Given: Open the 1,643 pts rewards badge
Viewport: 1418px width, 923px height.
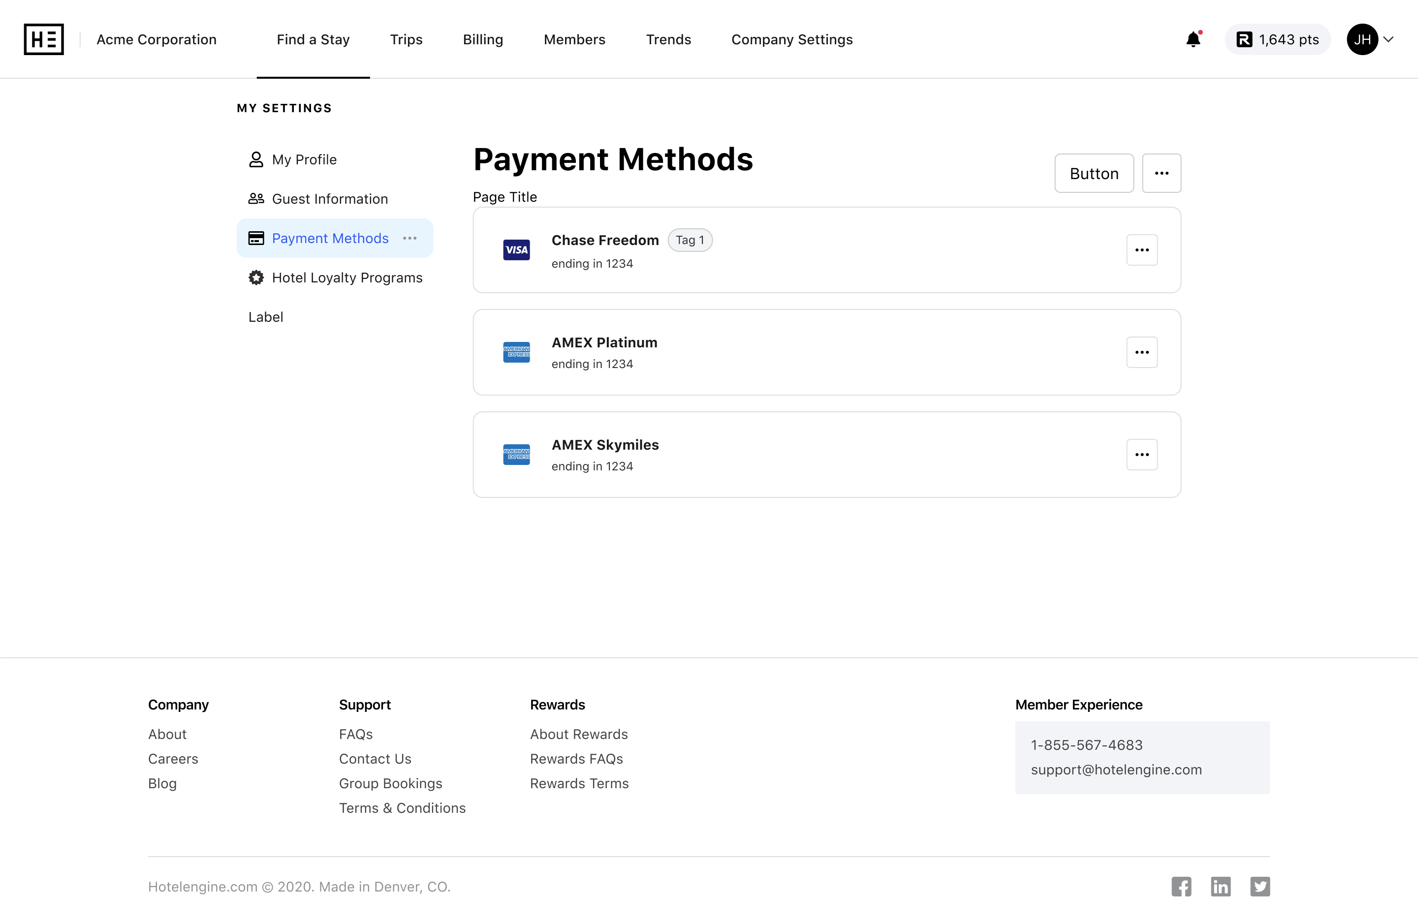Looking at the screenshot, I should (1277, 39).
